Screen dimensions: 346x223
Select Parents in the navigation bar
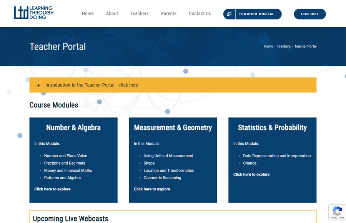tap(168, 13)
